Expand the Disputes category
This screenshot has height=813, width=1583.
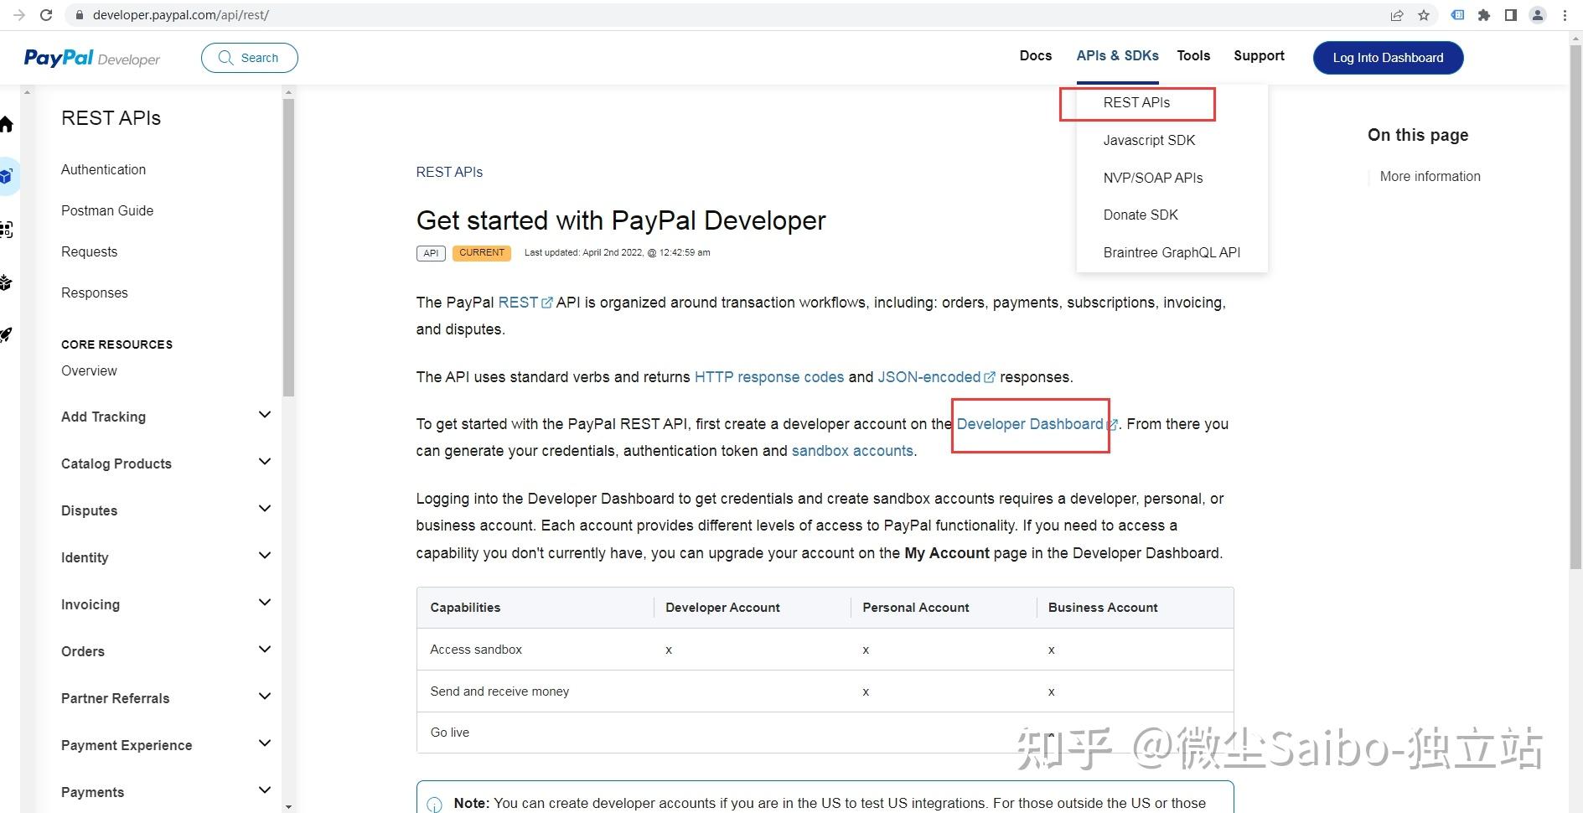click(264, 508)
